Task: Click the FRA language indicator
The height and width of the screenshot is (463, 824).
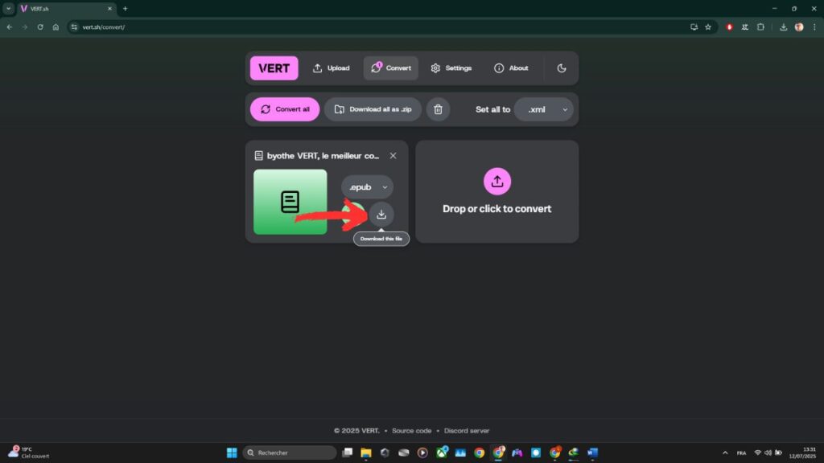Action: point(741,453)
